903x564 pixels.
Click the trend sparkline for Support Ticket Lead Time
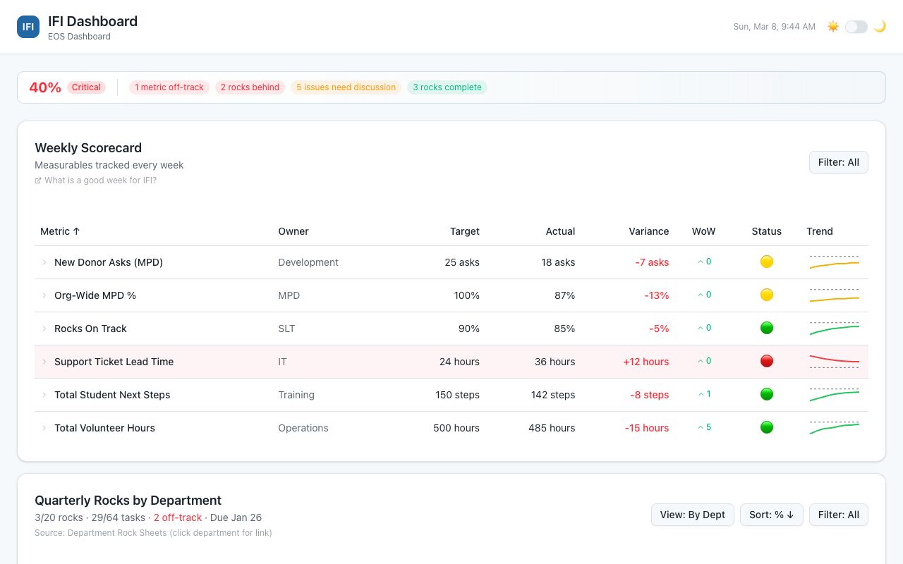[x=835, y=361]
